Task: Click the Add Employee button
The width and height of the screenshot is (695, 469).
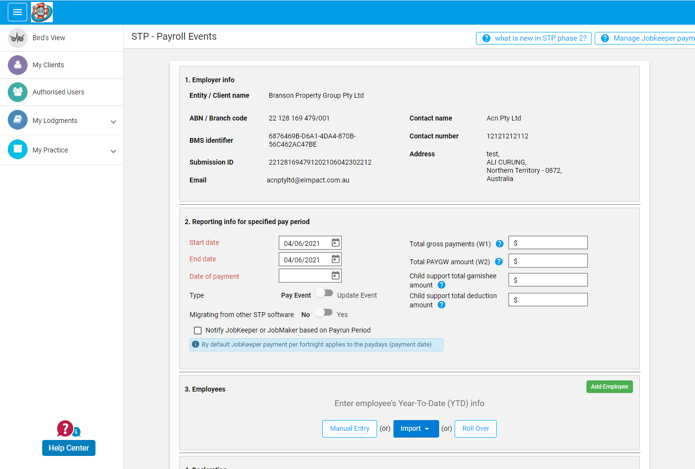Action: click(x=609, y=386)
